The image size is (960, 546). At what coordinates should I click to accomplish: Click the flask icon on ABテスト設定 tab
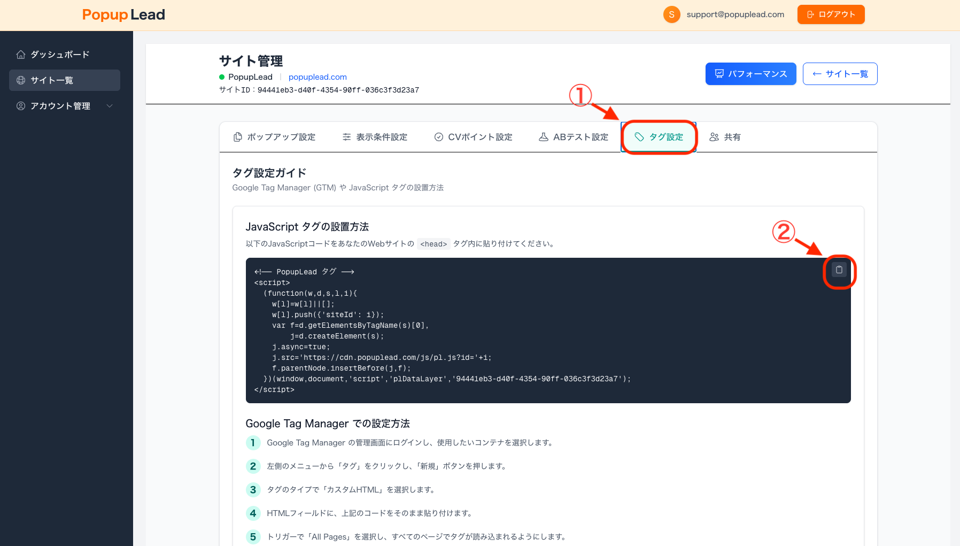click(x=544, y=137)
